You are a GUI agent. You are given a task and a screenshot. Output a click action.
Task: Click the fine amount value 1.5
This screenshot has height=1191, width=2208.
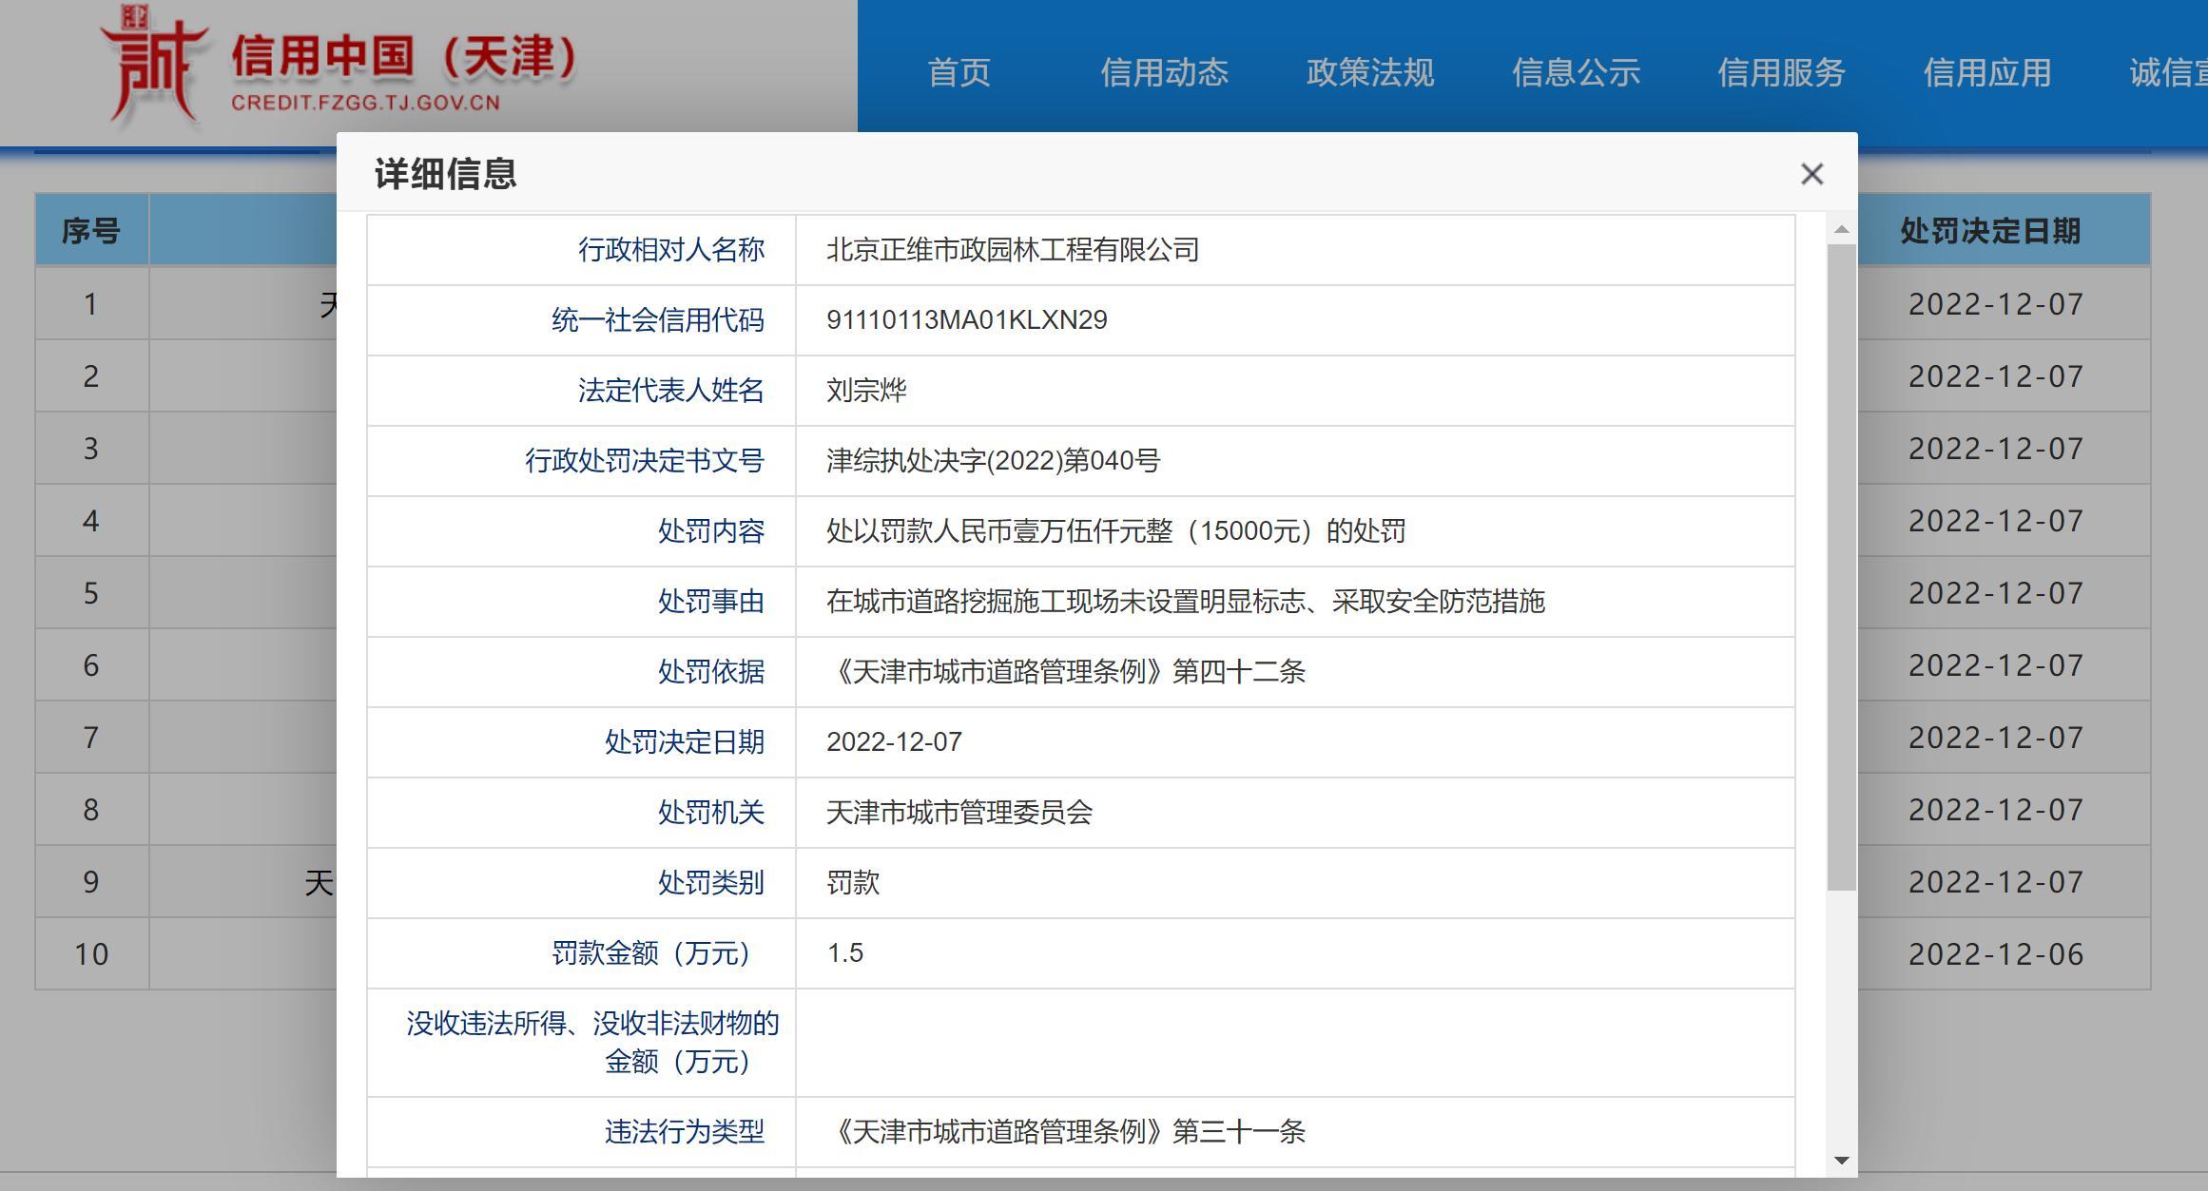point(844,953)
